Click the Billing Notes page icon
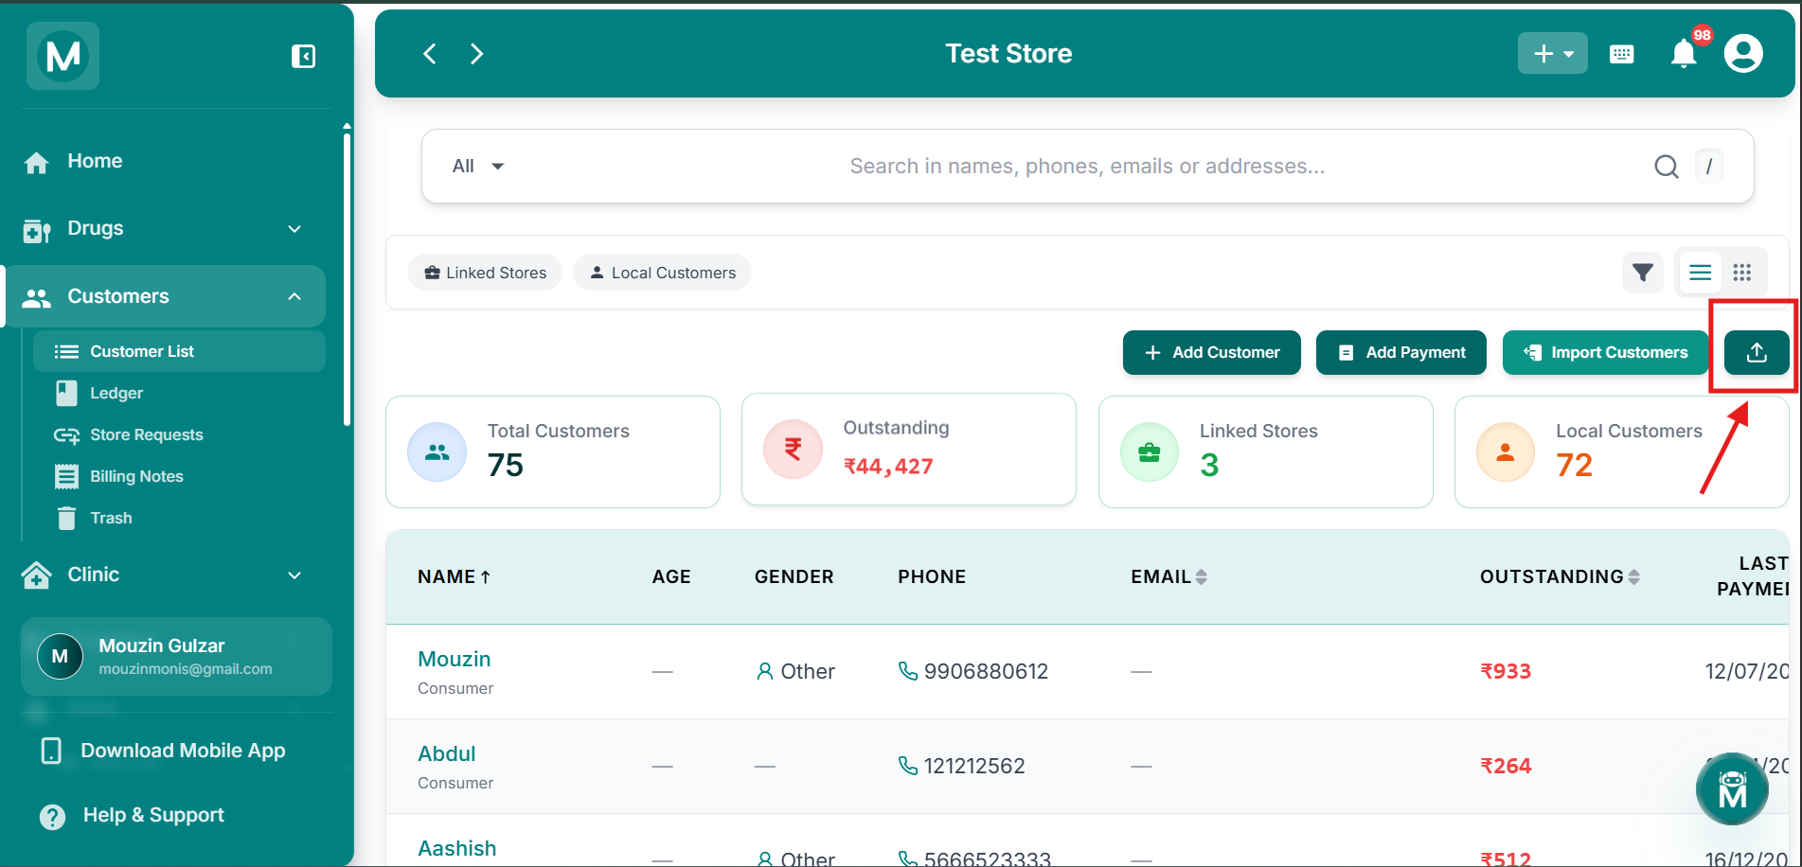 point(66,476)
